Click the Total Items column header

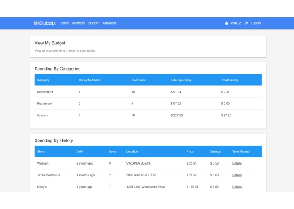tap(139, 80)
